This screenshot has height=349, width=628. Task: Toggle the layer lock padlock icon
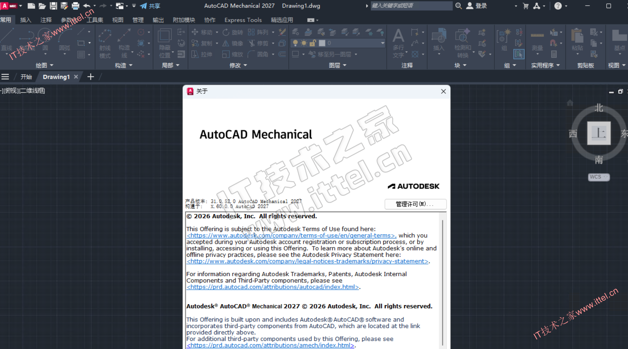[313, 43]
